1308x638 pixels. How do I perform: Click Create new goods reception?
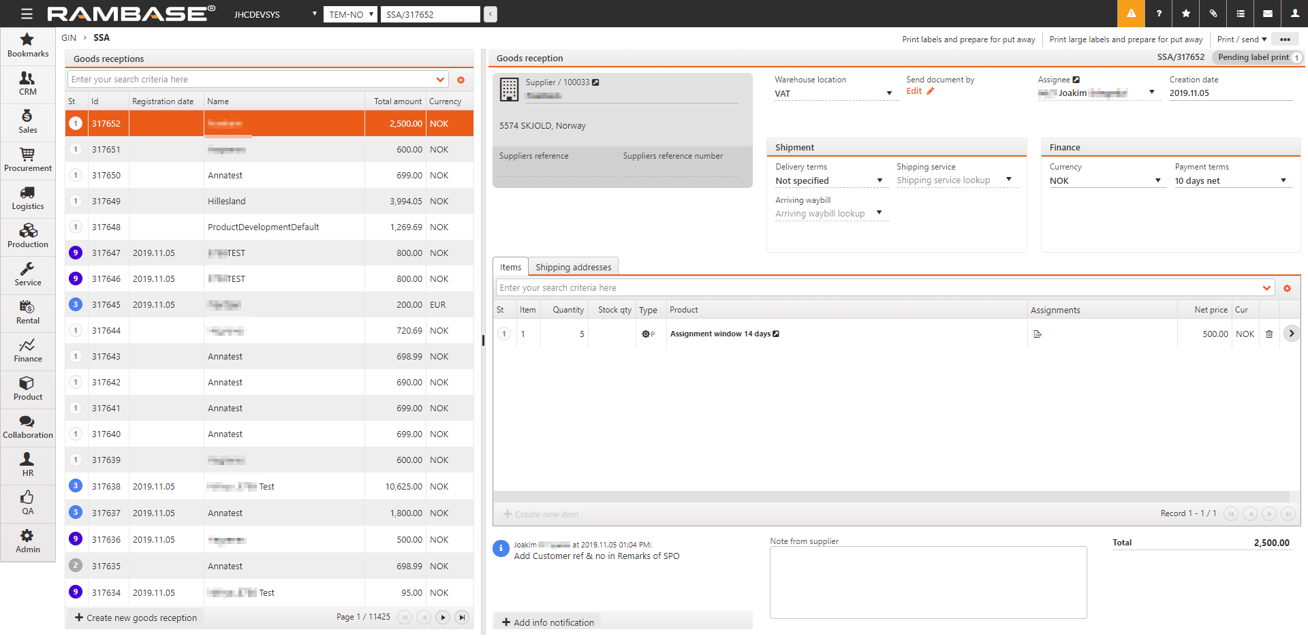tap(136, 618)
